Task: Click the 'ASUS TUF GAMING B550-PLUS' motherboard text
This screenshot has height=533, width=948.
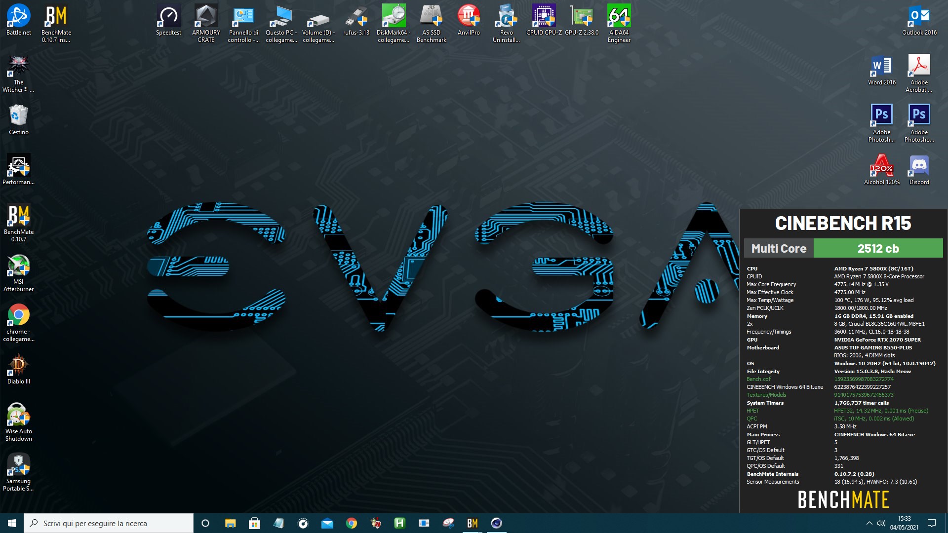Action: pyautogui.click(x=873, y=347)
